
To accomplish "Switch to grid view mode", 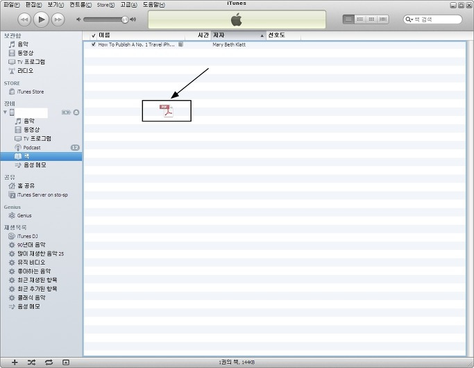I will click(x=371, y=19).
